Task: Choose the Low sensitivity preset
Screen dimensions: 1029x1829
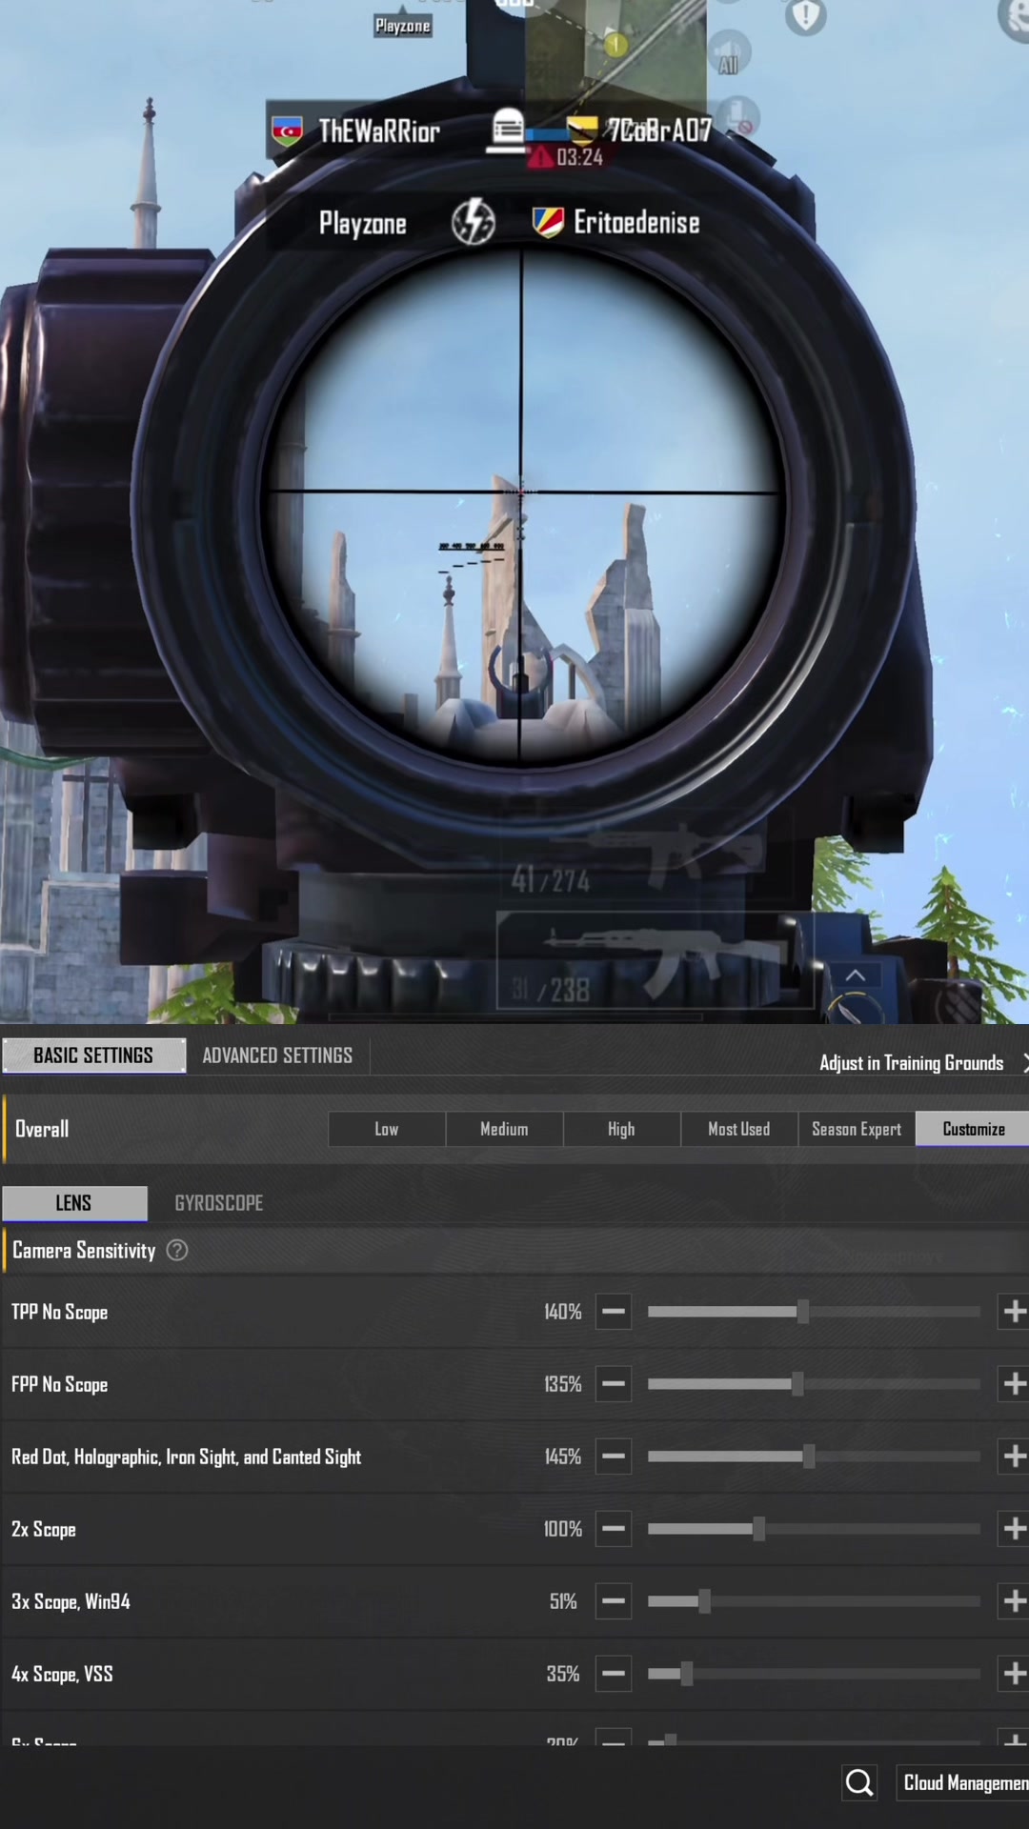Action: point(387,1129)
